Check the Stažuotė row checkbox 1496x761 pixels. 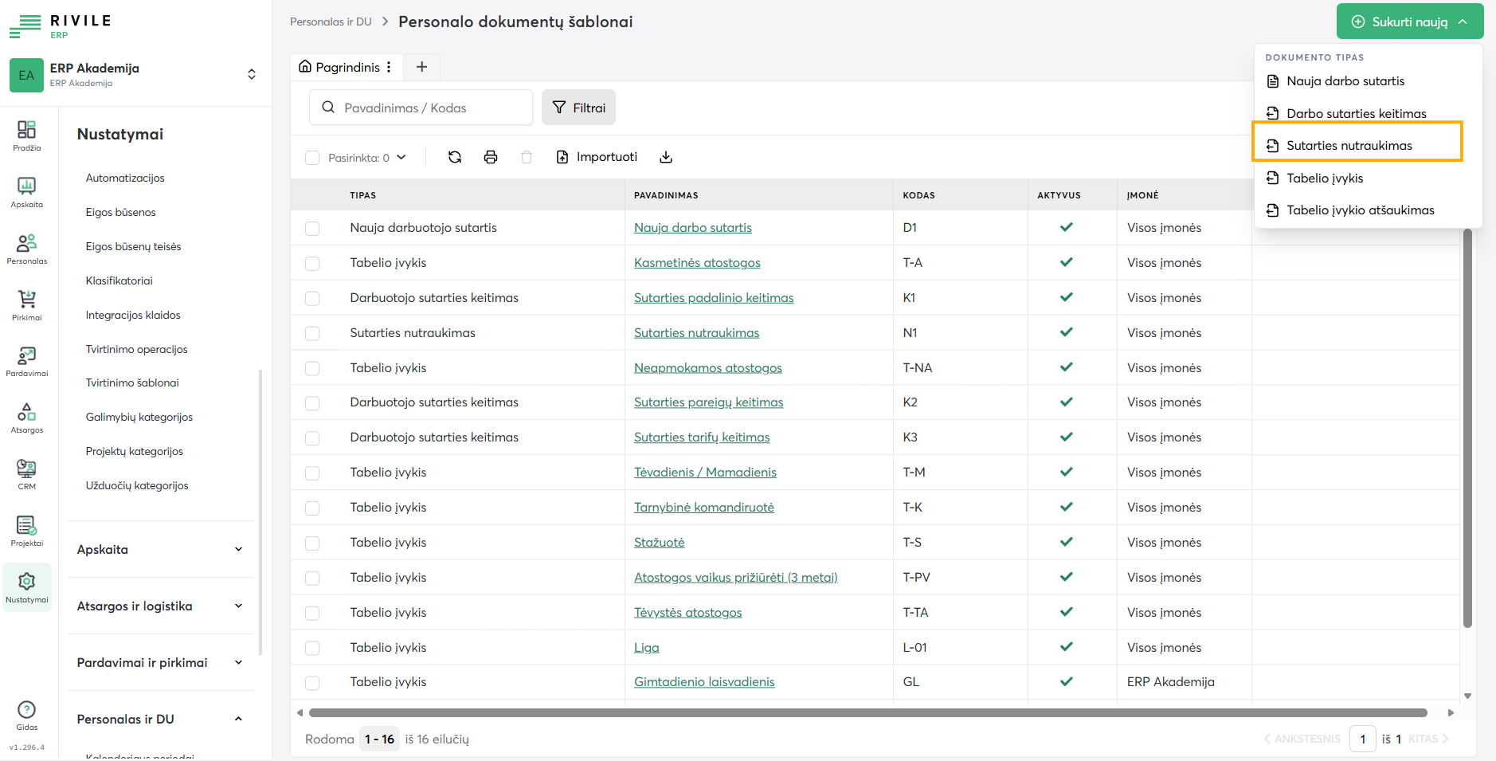click(x=312, y=543)
